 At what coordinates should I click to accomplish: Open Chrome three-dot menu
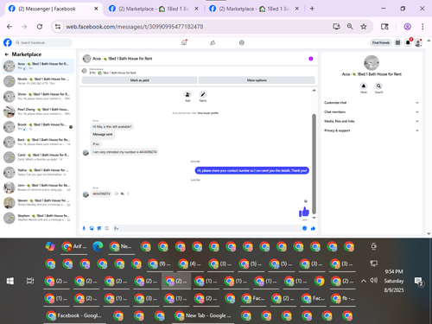(x=422, y=27)
